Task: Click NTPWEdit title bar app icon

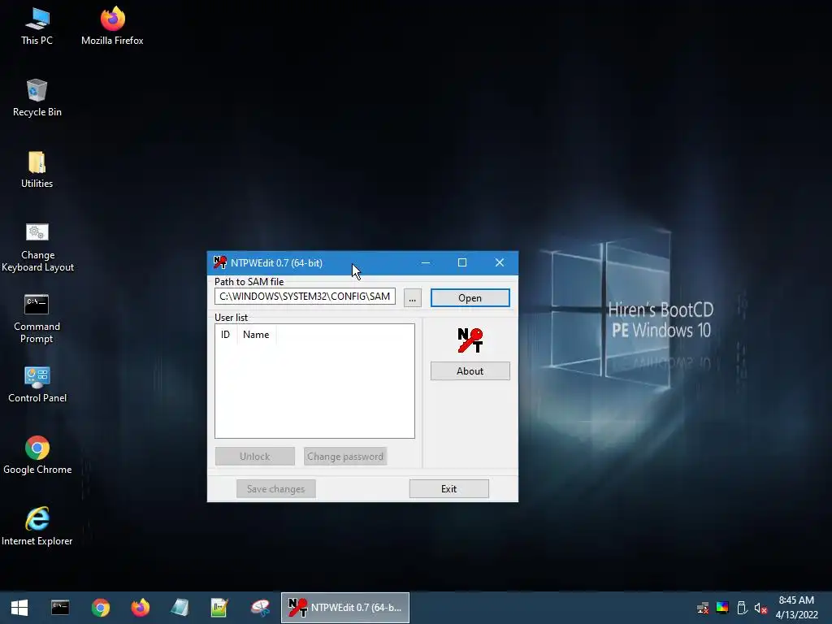Action: [x=219, y=262]
